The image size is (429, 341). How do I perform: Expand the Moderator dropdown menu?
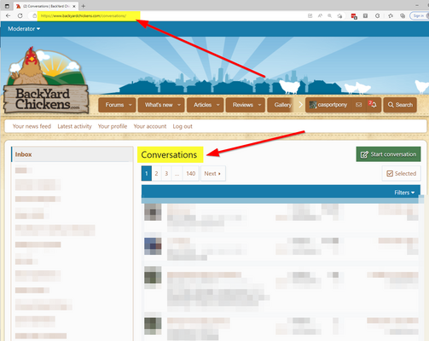(24, 29)
